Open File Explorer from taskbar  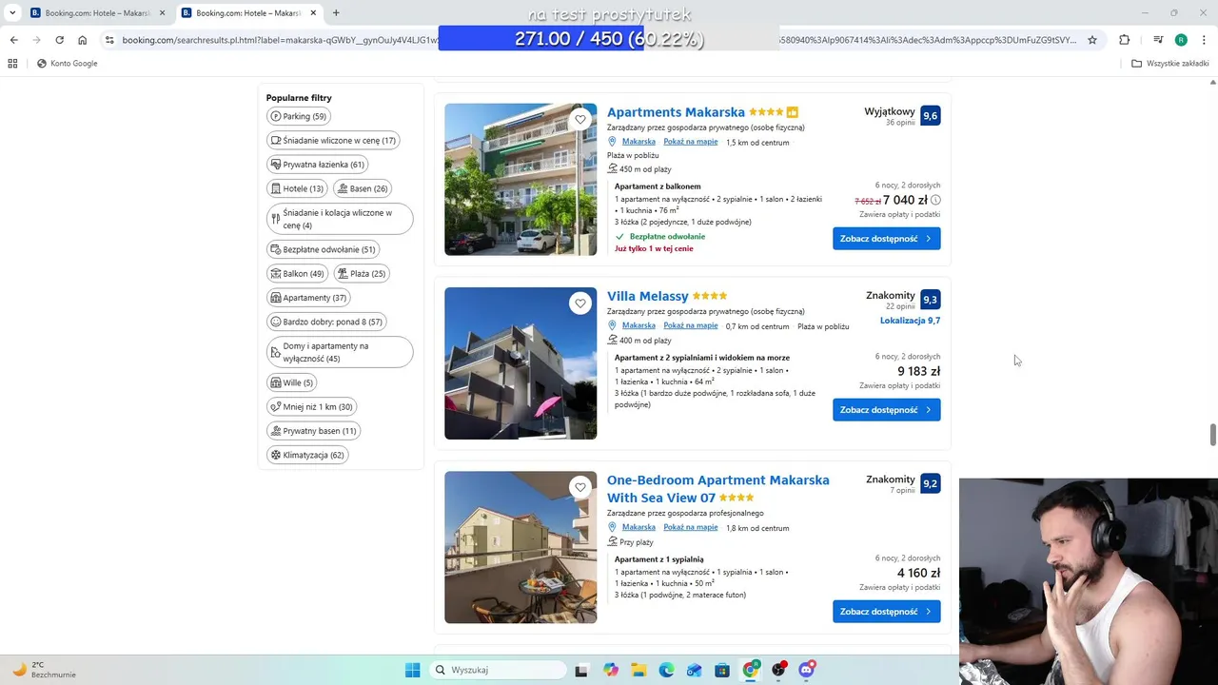638,670
